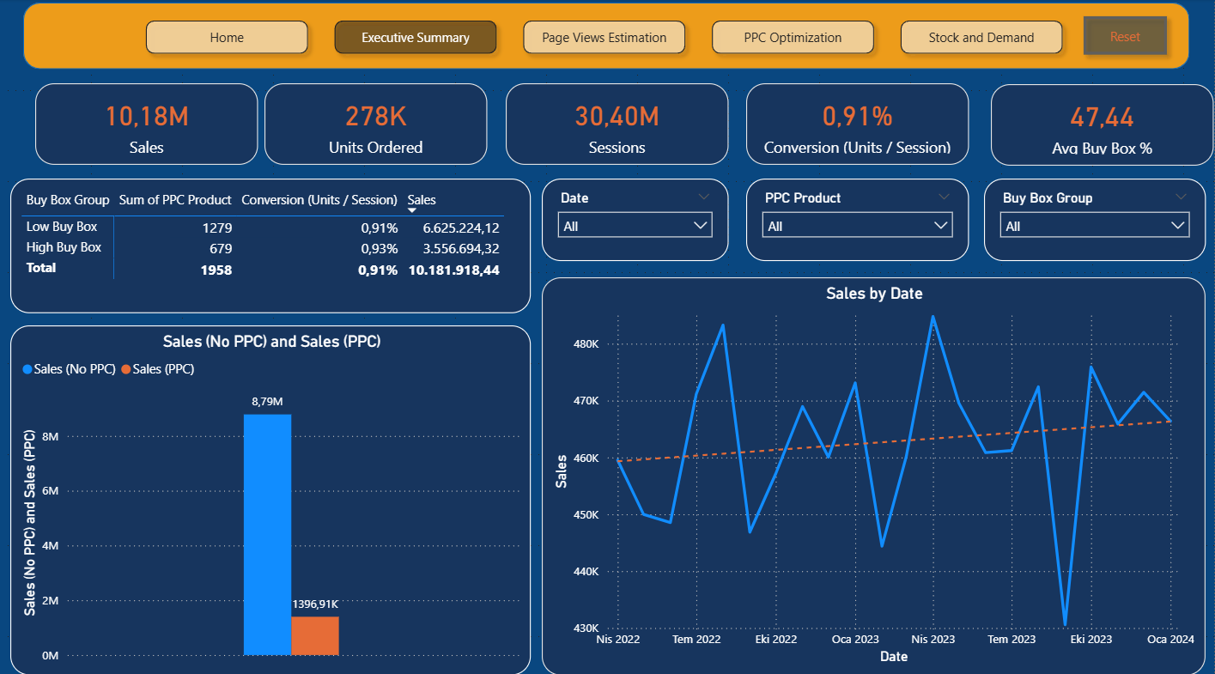
Task: Click the Reset button
Action: (1125, 36)
